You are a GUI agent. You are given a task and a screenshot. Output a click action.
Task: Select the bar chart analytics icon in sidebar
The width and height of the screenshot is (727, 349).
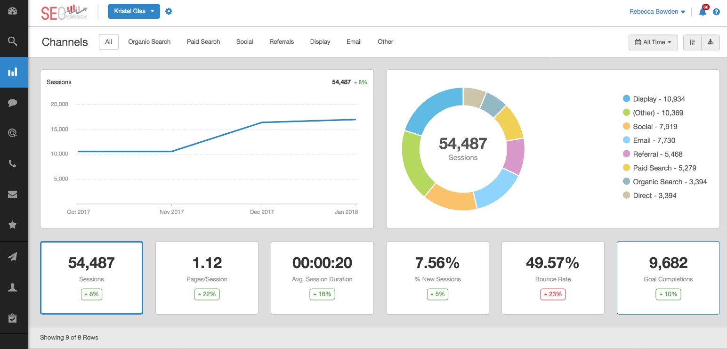point(13,72)
